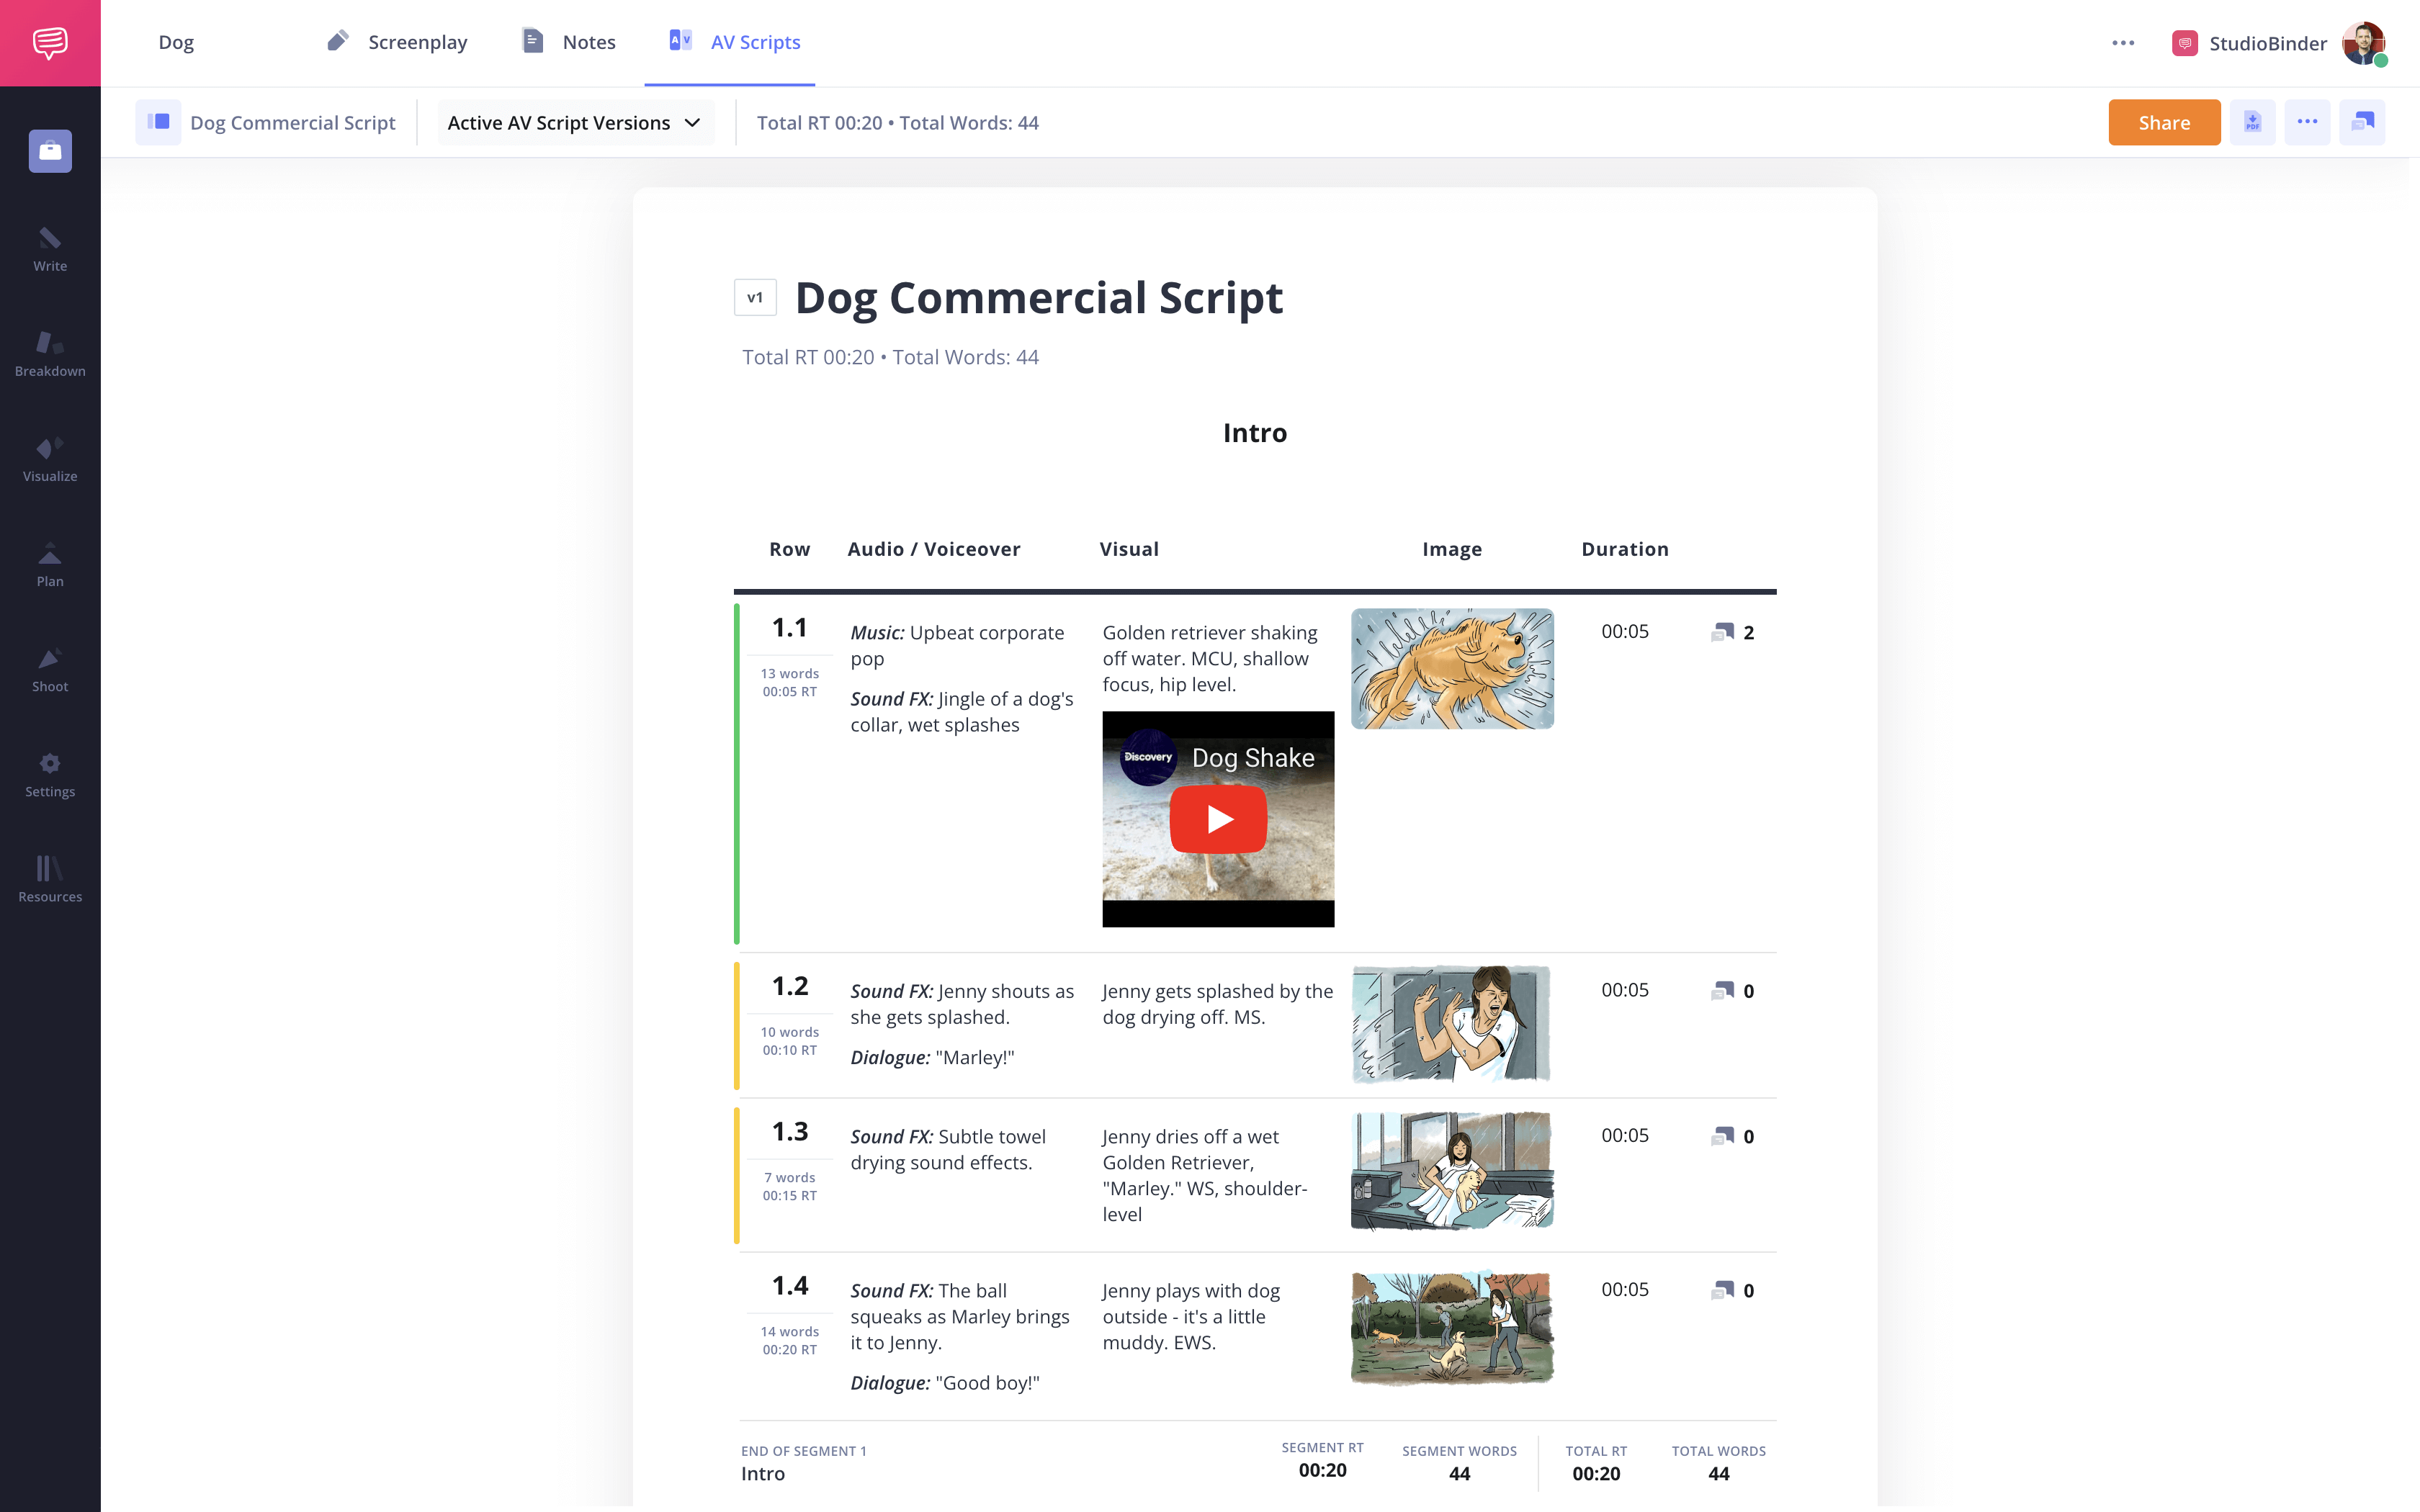
Task: Click the orange Share button
Action: pos(2164,122)
